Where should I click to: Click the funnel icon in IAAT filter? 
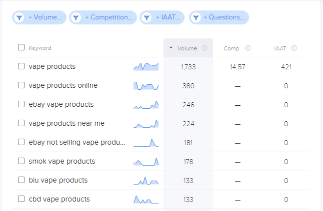coord(147,17)
